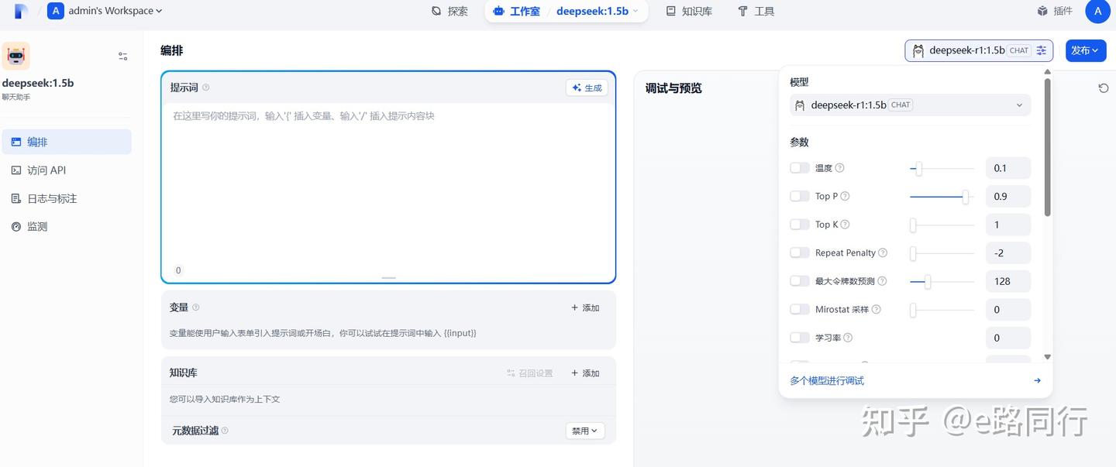Viewport: 1116px width, 467px height.
Task: Click the deepseek-r1:1.5b model button in header
Action: tap(979, 50)
